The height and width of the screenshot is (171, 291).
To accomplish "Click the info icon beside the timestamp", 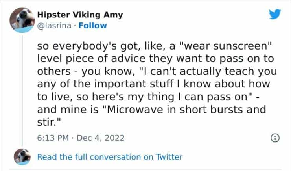I will click(x=275, y=138).
